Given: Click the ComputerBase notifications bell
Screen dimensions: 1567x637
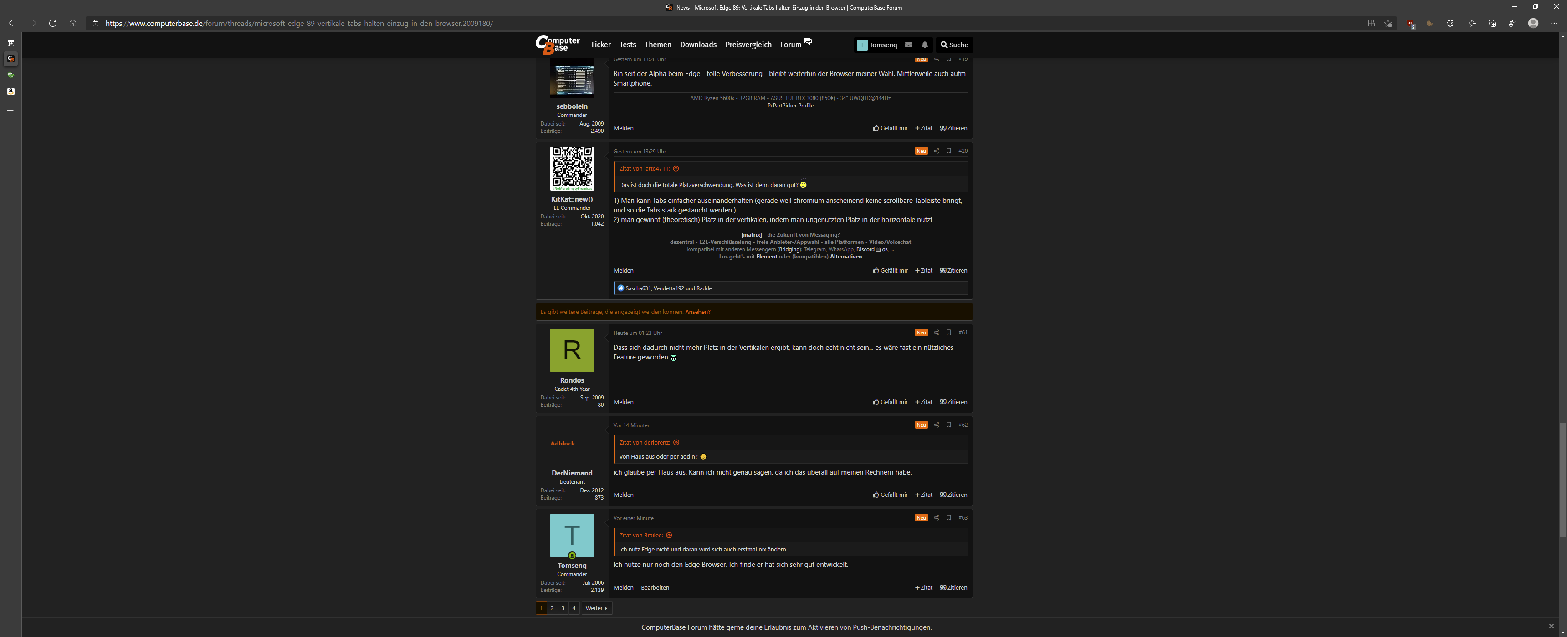Looking at the screenshot, I should click(x=925, y=45).
